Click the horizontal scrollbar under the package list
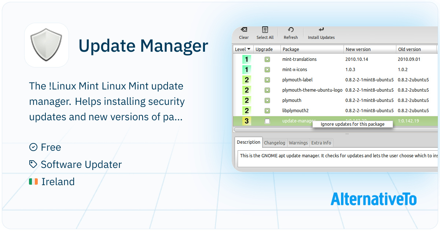This screenshot has height=231, width=440. coord(335,129)
